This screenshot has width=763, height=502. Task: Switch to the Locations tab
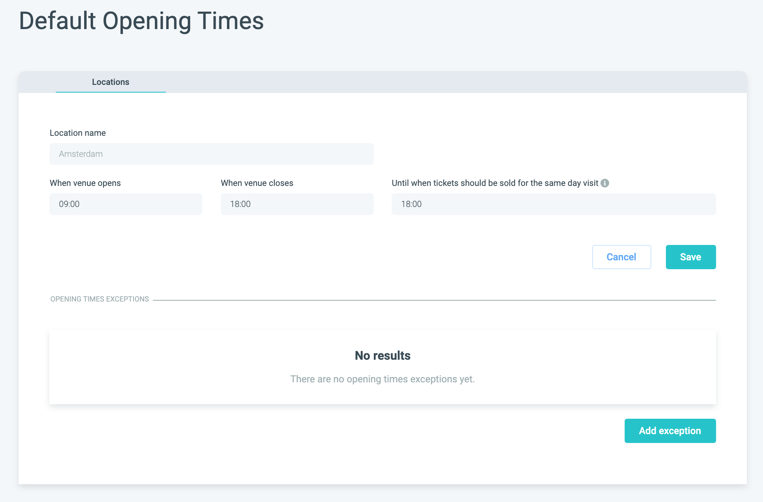[110, 82]
